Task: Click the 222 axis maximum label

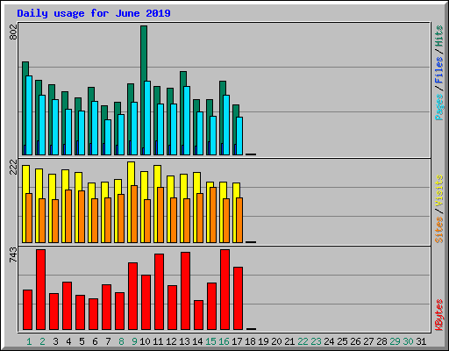Action: click(x=13, y=167)
